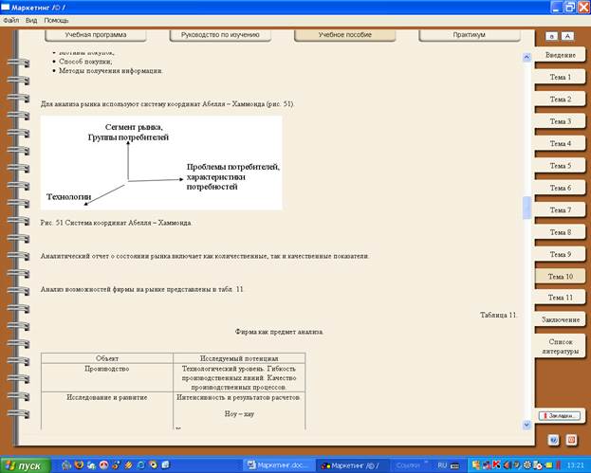The image size is (591, 473).
Task: Click the Abell–Hammond coordinate diagram image
Action: click(x=161, y=163)
